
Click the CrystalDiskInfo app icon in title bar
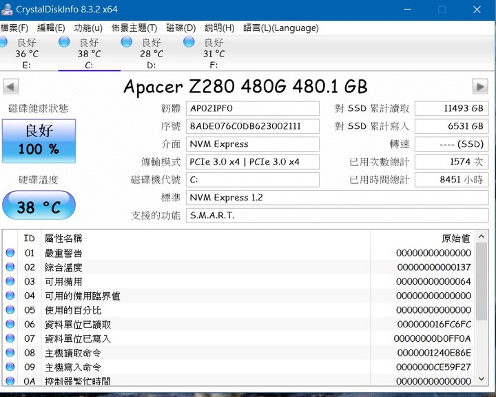8,9
